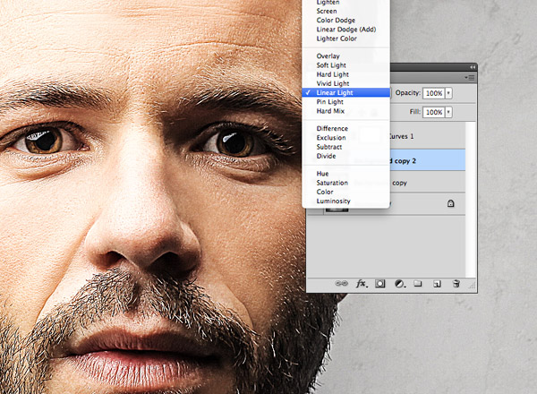Create a new layer
The width and height of the screenshot is (537, 394).
437,284
